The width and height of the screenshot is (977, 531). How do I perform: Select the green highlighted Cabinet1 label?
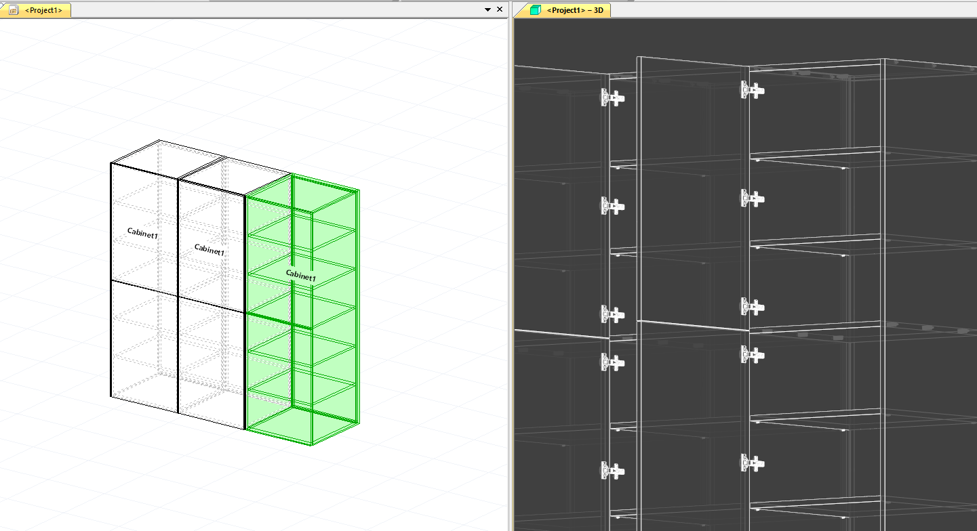tap(301, 276)
